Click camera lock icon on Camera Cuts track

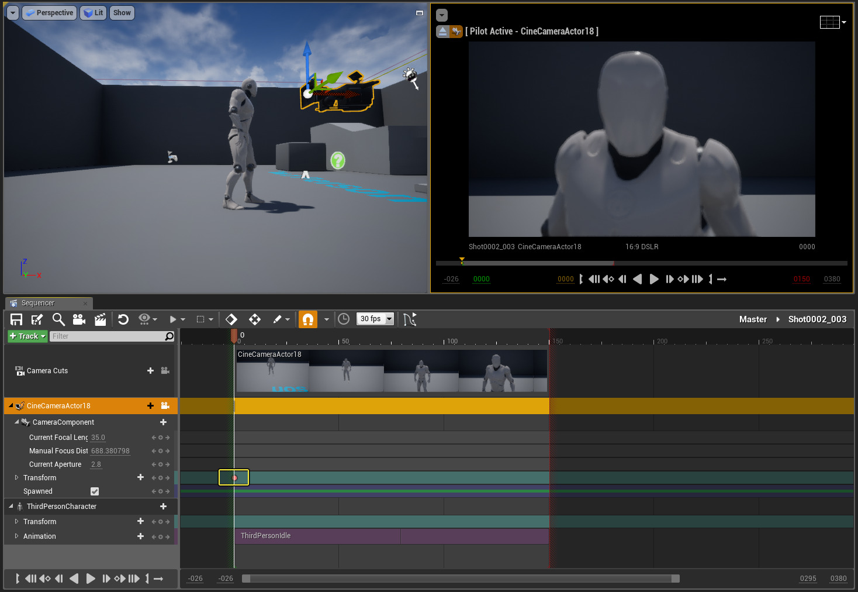click(x=165, y=371)
